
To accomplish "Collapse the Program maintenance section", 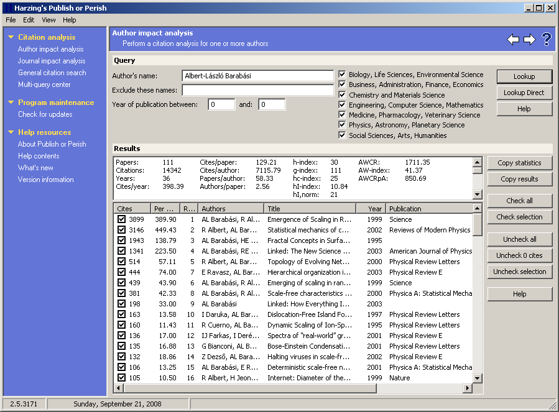I will coord(11,103).
